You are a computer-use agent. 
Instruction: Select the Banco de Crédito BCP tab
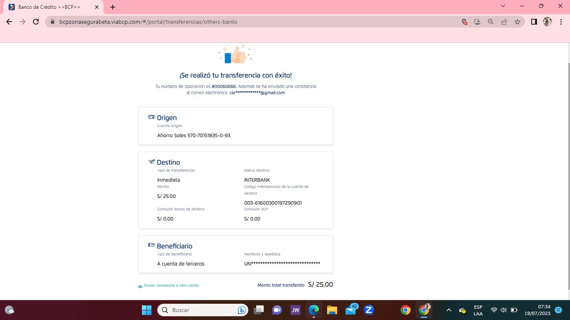49,7
